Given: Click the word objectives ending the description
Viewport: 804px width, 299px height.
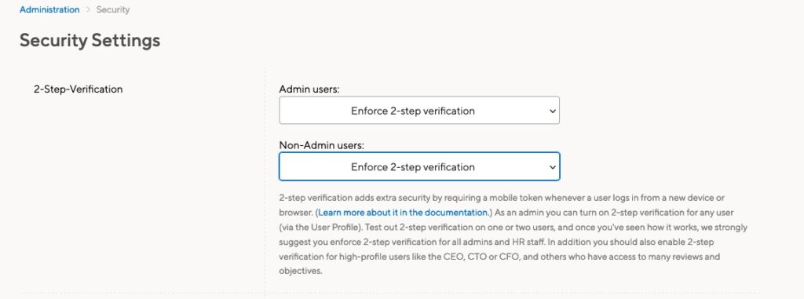Looking at the screenshot, I should tap(299, 271).
